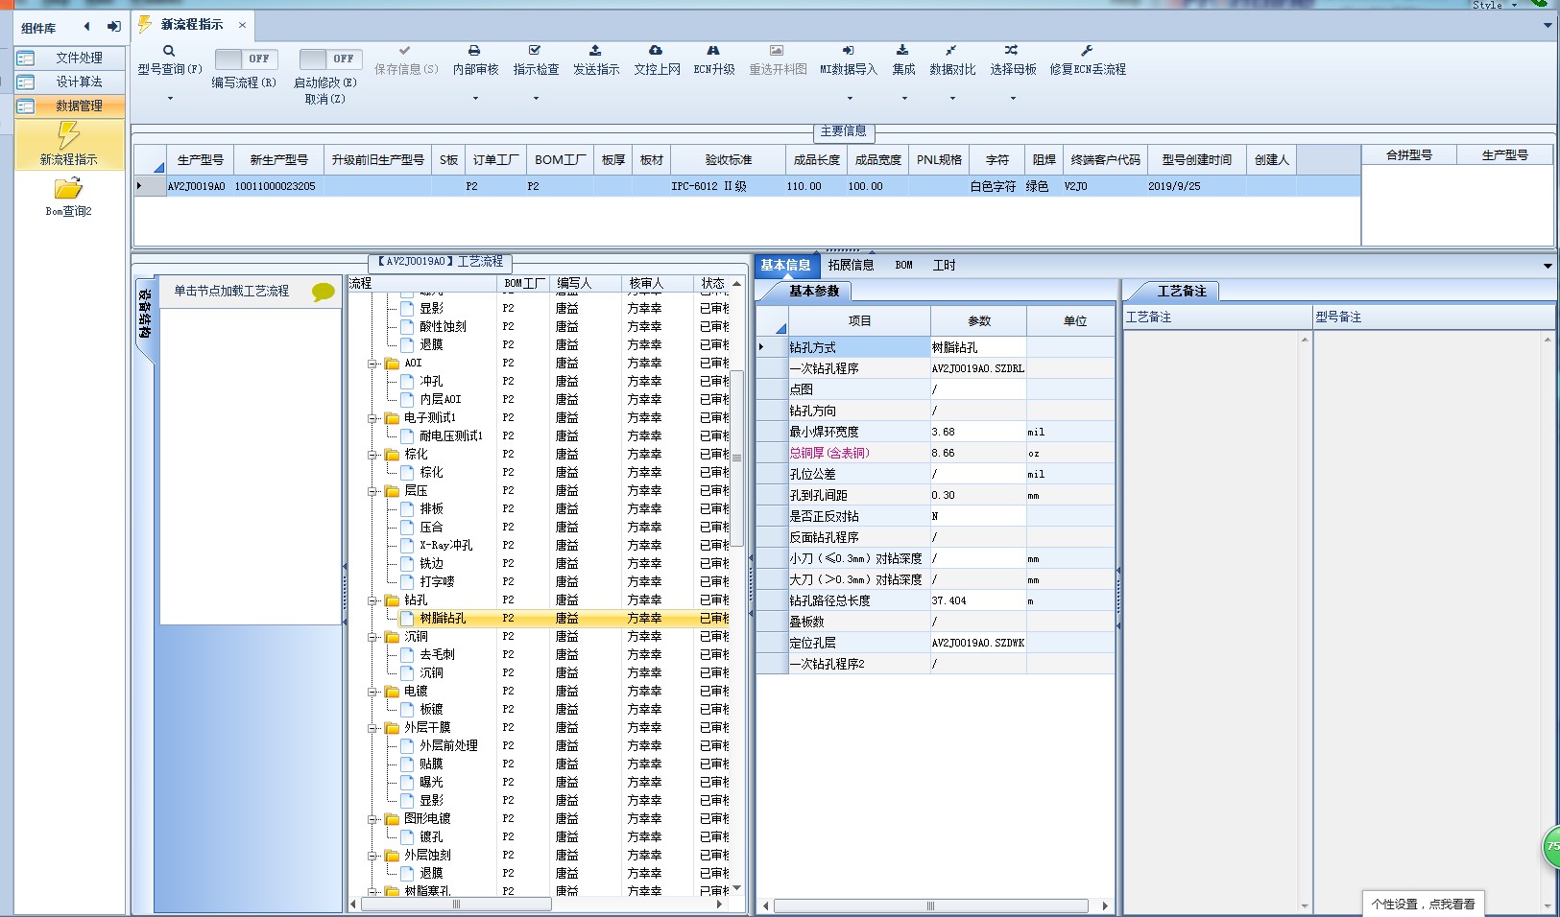Click the ECN升级 icon
Screen dimensions: 1560x917
point(713,50)
